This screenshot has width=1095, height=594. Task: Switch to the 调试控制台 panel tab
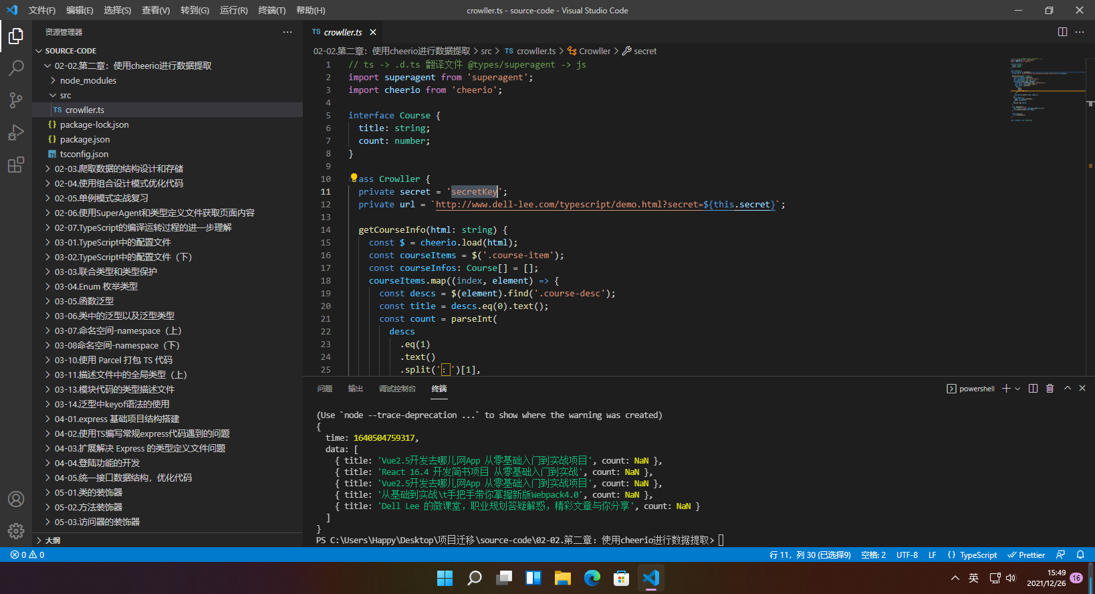tap(397, 389)
